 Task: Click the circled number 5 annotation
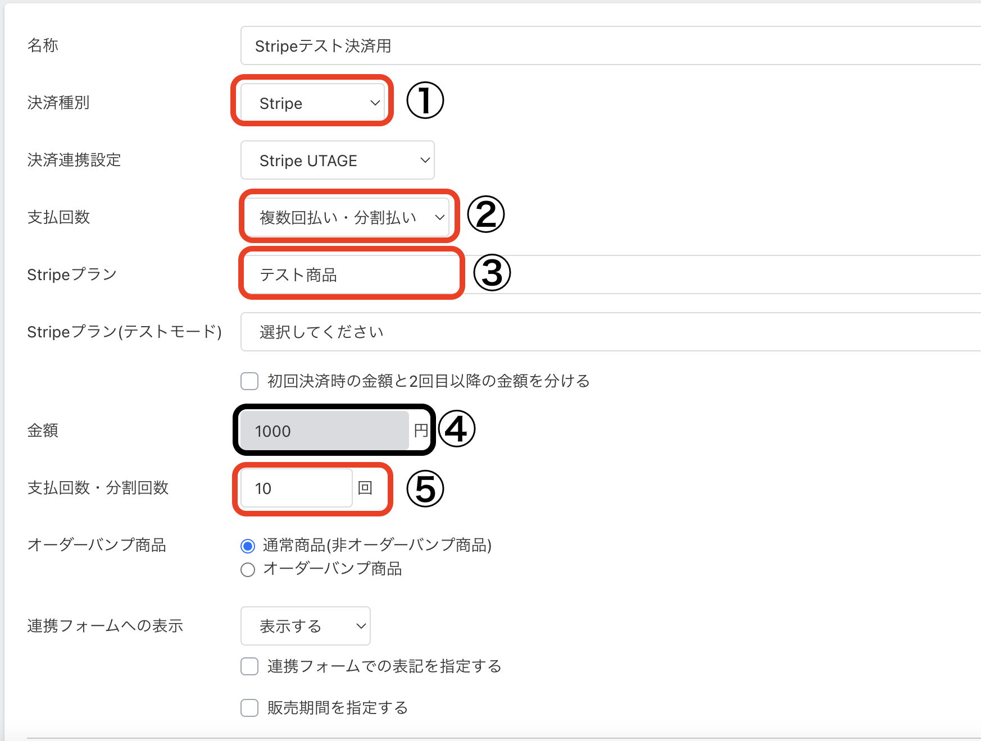[x=425, y=488]
